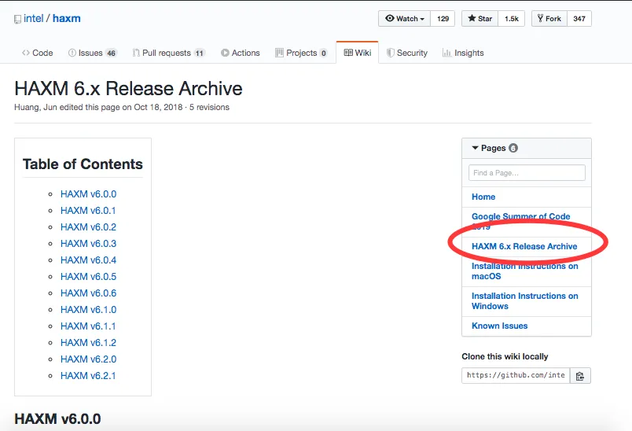Image resolution: width=632 pixels, height=431 pixels.
Task: Jump to HAXM v6.0.6 in contents
Action: point(88,293)
